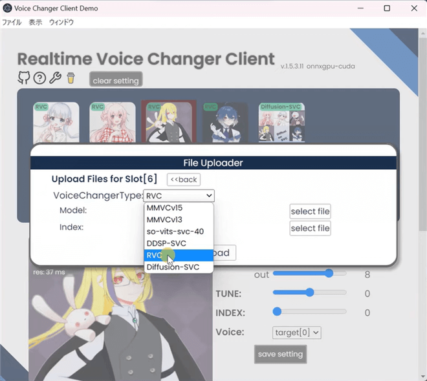Screen dimensions: 427x381
Task: Minimize the Voice Changer Client window
Action: pyautogui.click(x=360, y=8)
